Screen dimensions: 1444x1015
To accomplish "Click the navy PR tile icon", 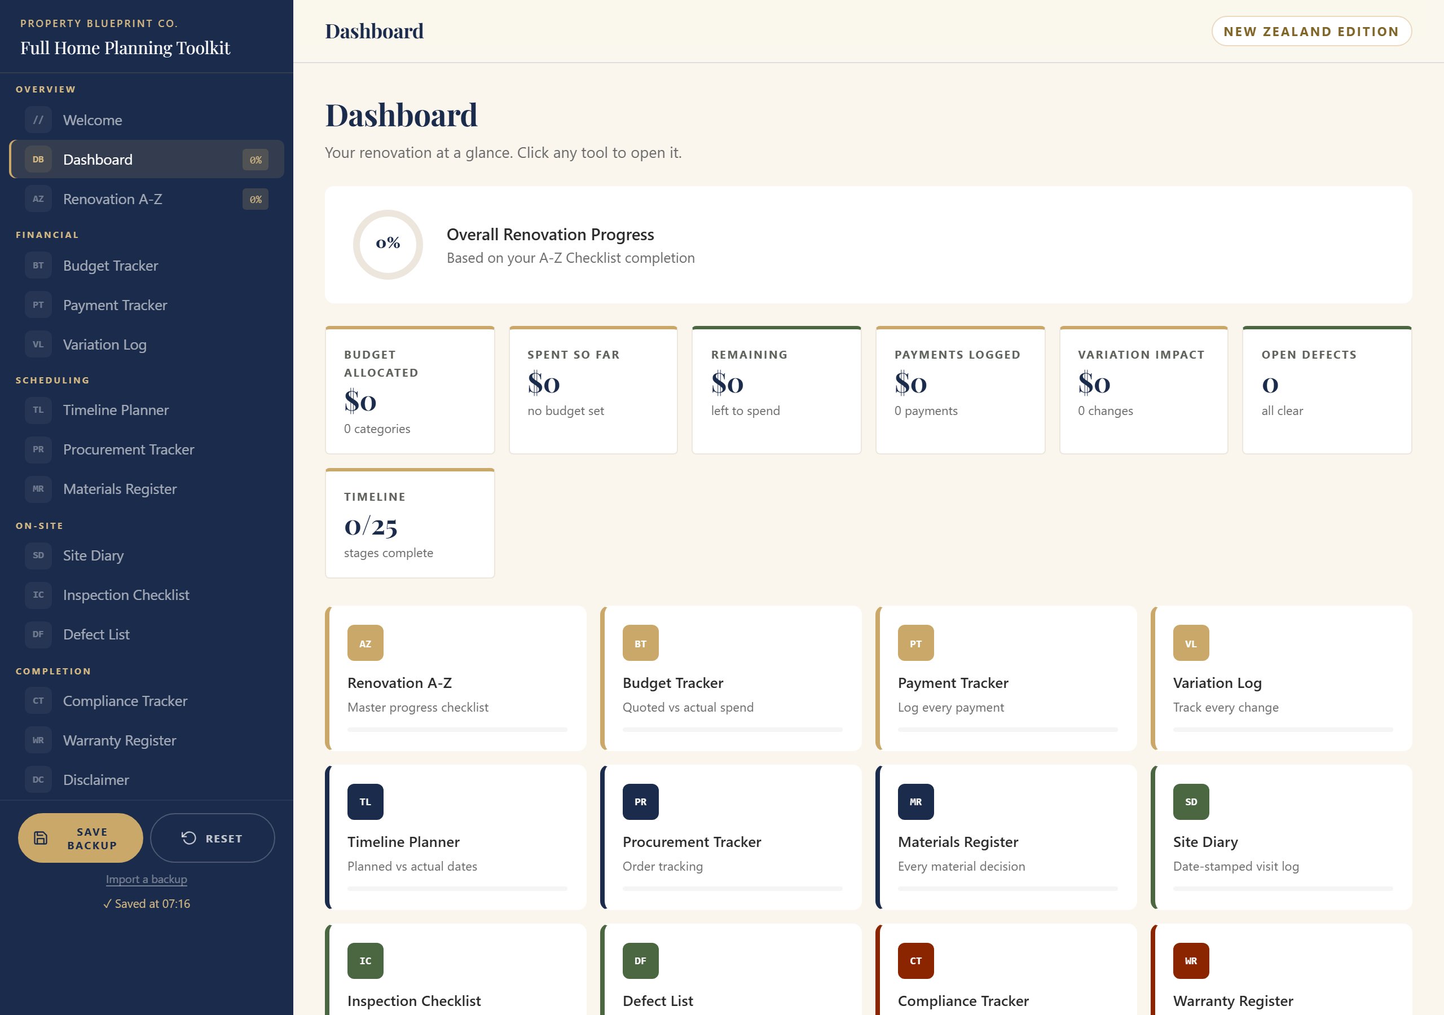I will [641, 802].
